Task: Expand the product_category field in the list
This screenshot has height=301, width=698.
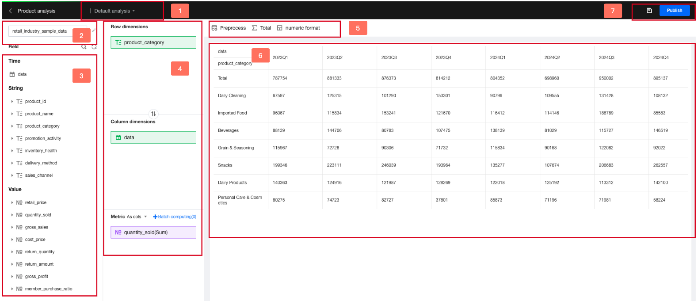Action: (12, 126)
